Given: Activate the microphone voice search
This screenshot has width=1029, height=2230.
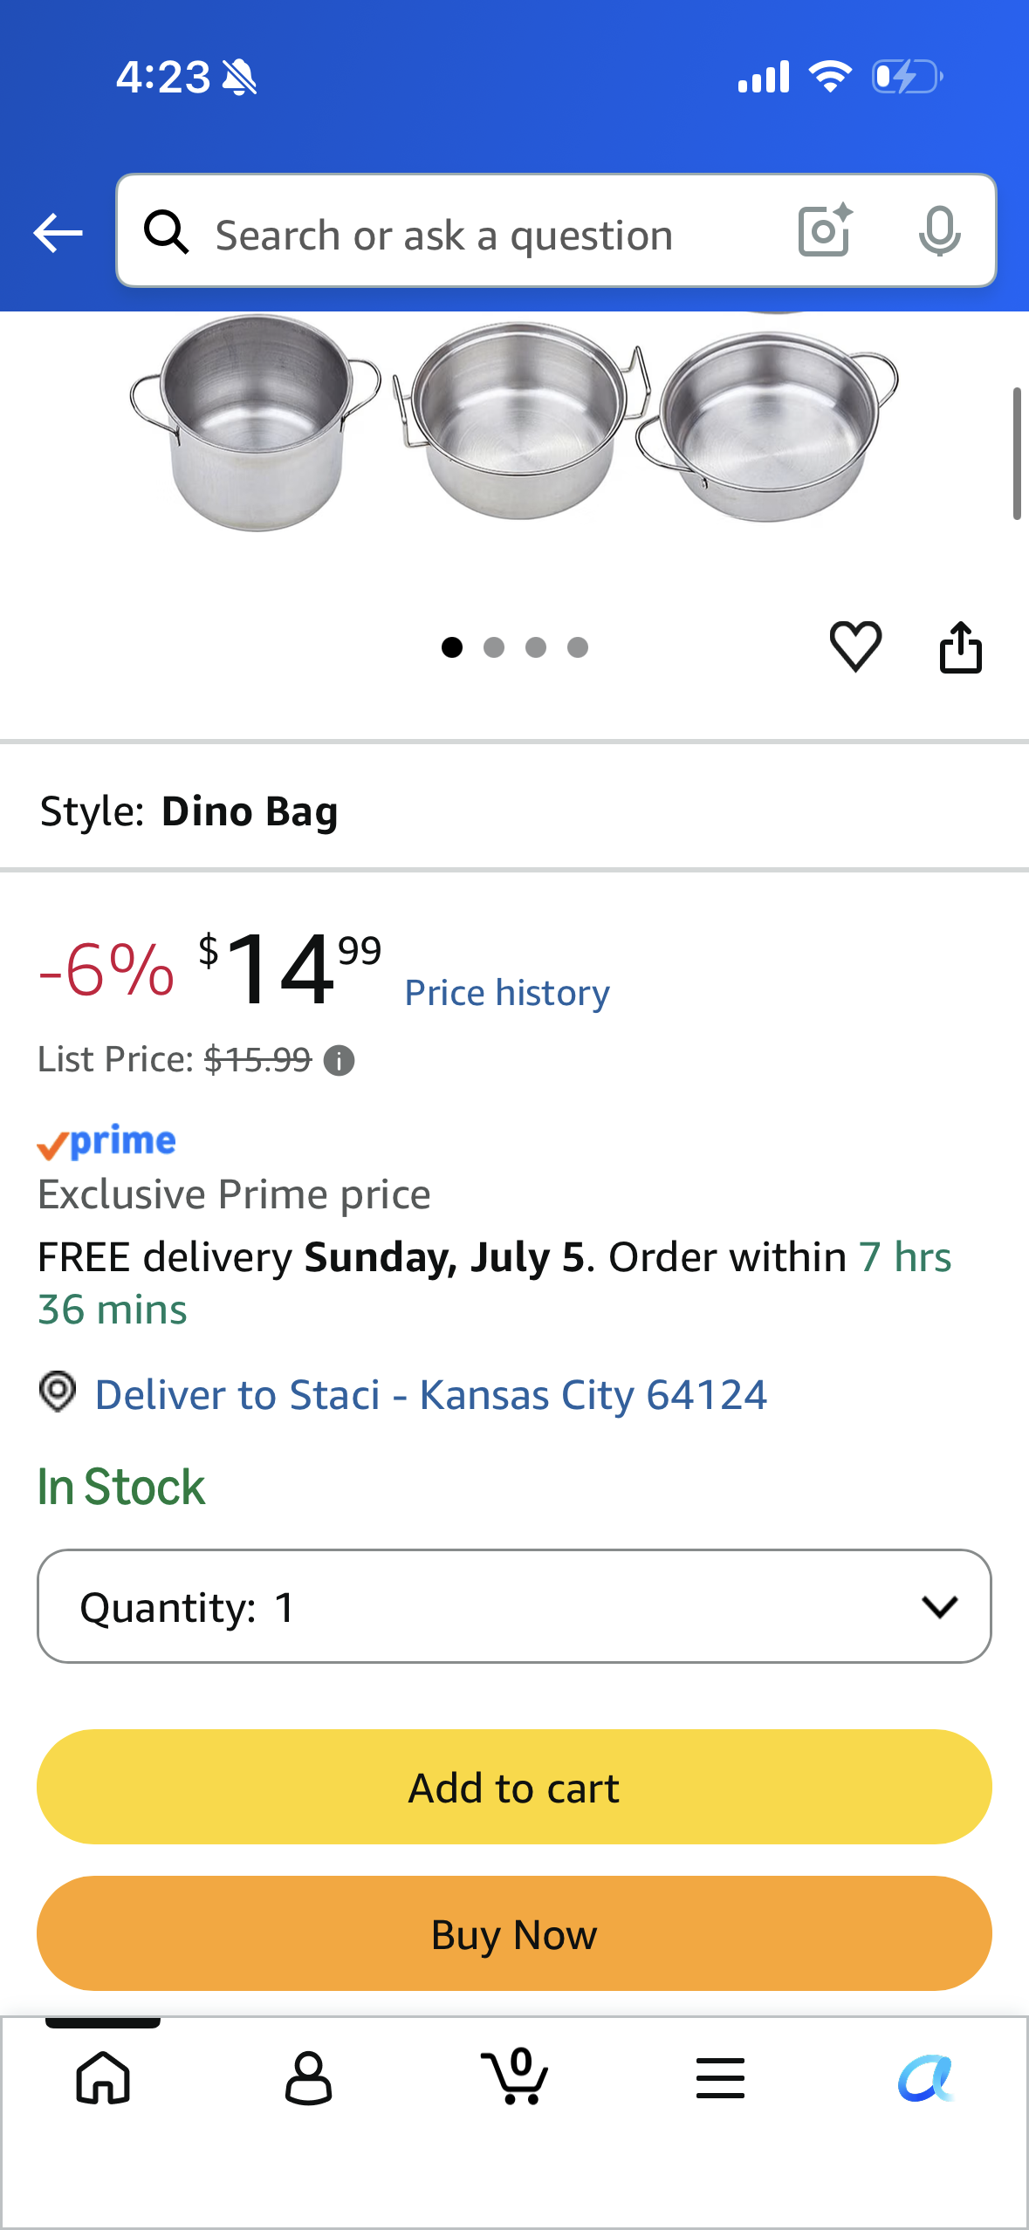Looking at the screenshot, I should pyautogui.click(x=939, y=231).
